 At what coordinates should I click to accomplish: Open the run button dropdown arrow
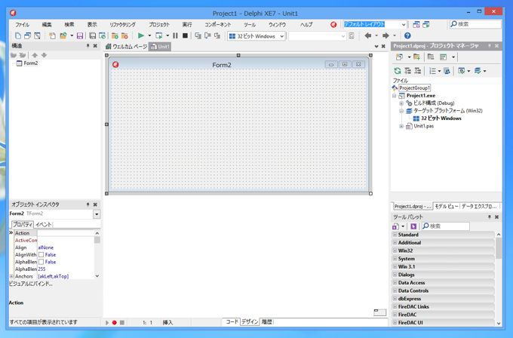[149, 35]
